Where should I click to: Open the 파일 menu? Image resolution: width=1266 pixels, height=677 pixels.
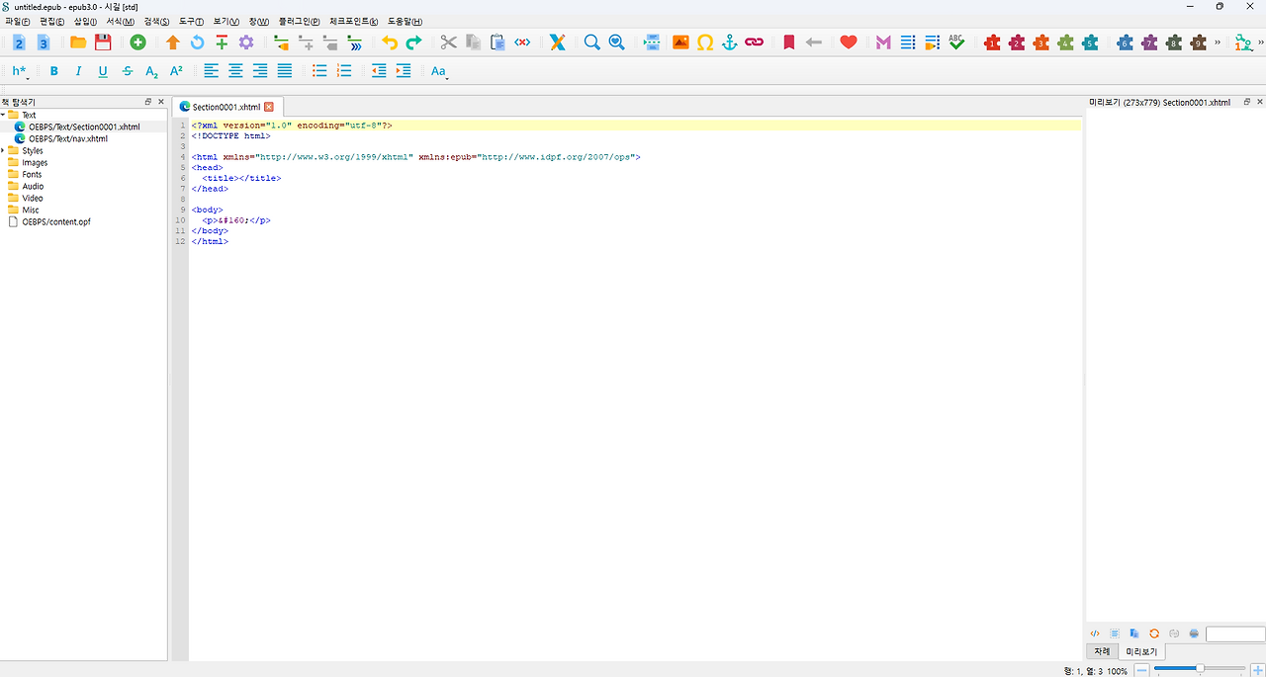[17, 22]
